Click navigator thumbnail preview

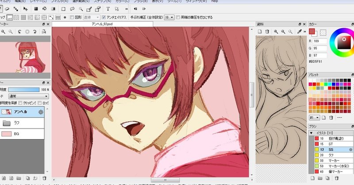(x=25, y=57)
